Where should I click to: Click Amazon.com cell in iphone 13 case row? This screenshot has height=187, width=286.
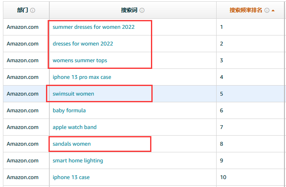pos(26,177)
